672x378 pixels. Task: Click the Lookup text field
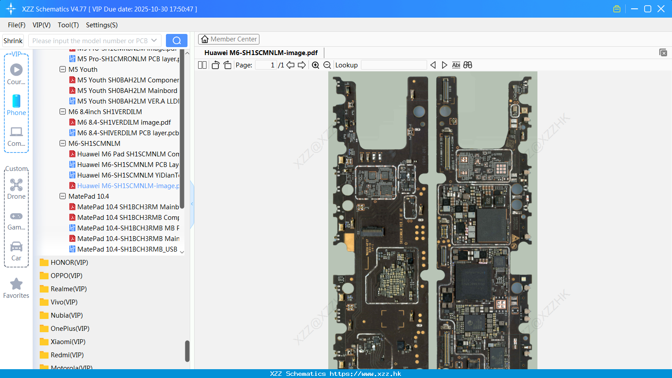coord(394,65)
